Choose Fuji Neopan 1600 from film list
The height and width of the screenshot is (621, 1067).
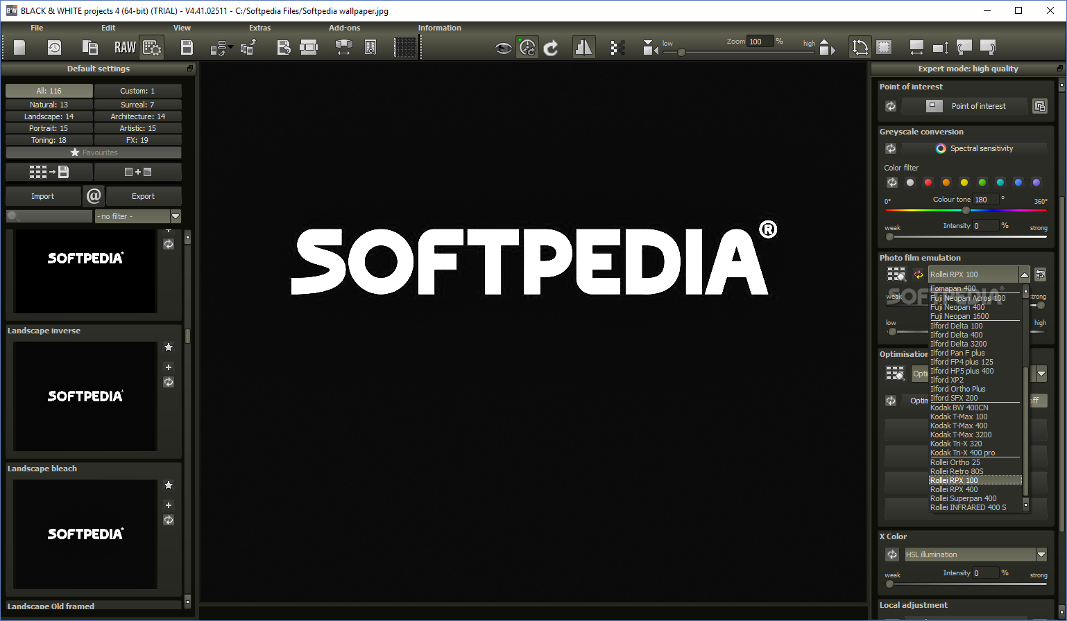pyautogui.click(x=959, y=316)
